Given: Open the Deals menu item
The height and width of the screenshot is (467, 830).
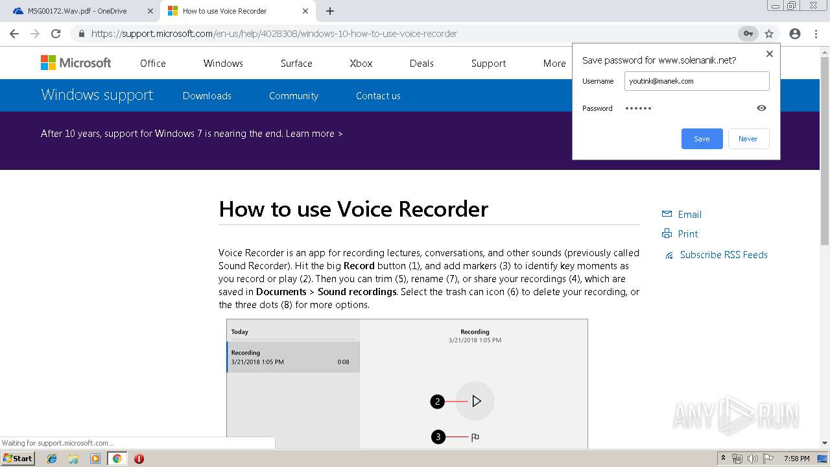Looking at the screenshot, I should click(421, 63).
